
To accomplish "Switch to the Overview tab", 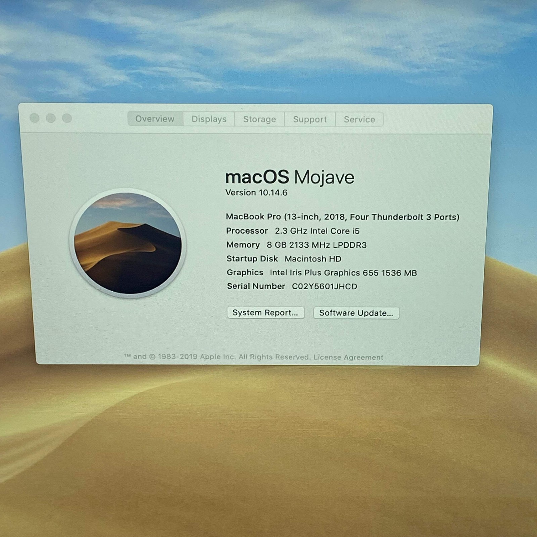I will 155,119.
